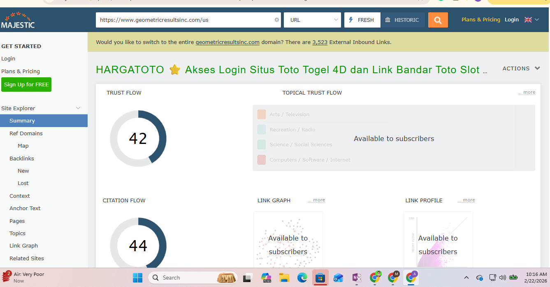Viewport: 550px width, 287px height.
Task: Click the settings gear in the search box
Action: click(277, 20)
